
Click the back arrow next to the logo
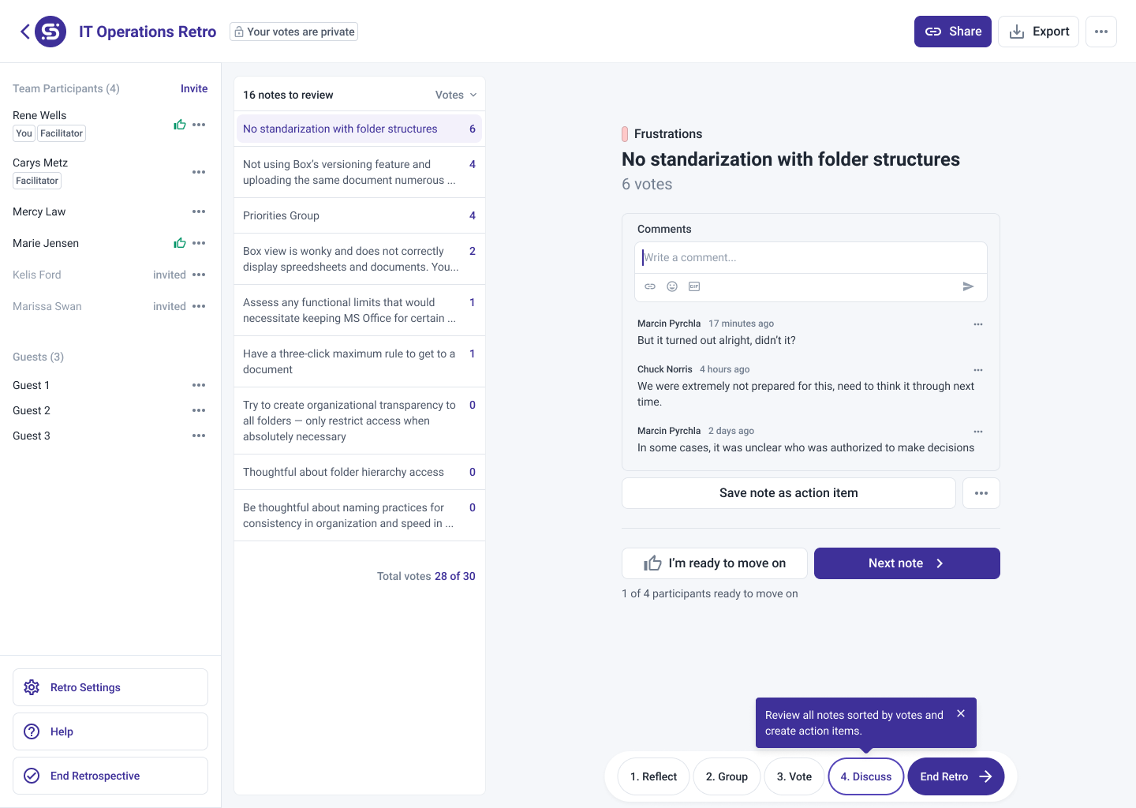click(x=24, y=32)
